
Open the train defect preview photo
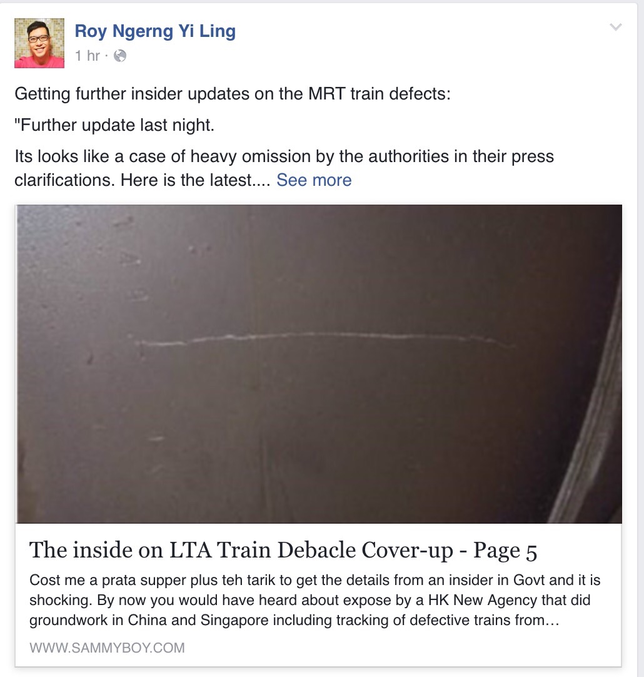click(x=319, y=364)
